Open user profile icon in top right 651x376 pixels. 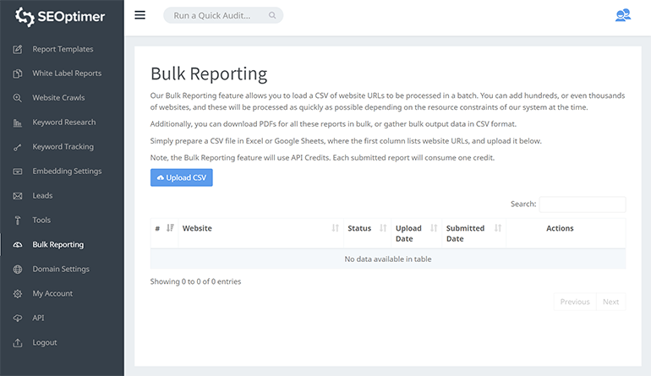click(x=622, y=15)
